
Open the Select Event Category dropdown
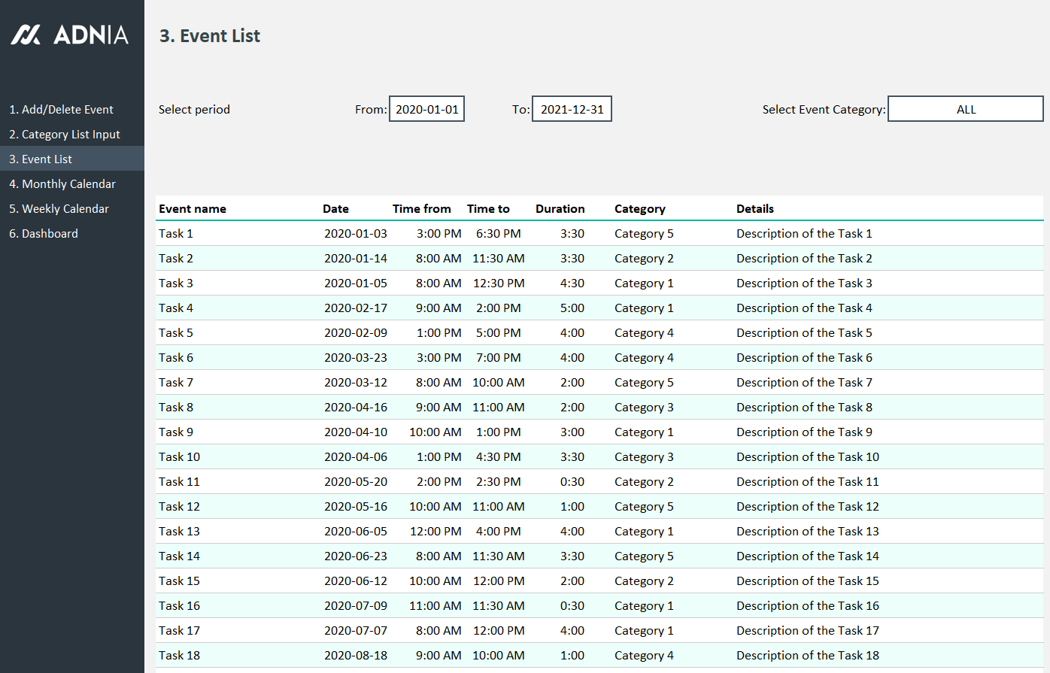pyautogui.click(x=965, y=109)
